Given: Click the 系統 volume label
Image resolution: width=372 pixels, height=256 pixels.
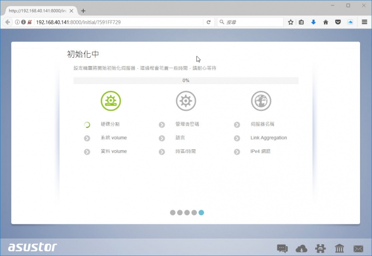Looking at the screenshot, I should pos(114,138).
